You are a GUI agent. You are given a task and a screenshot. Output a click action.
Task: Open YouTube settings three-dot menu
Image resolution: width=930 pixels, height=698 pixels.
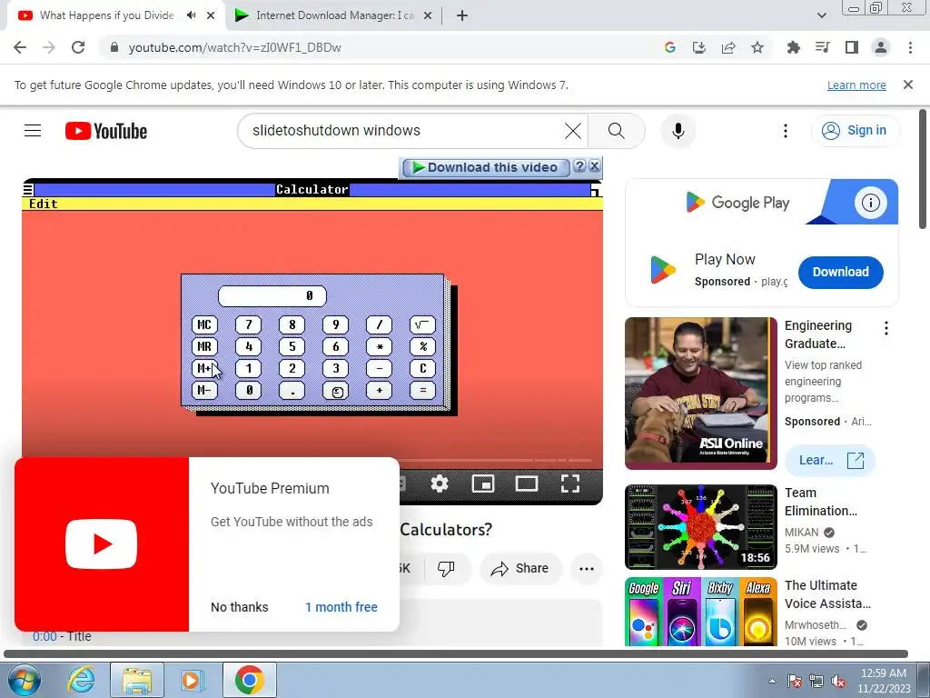click(786, 131)
